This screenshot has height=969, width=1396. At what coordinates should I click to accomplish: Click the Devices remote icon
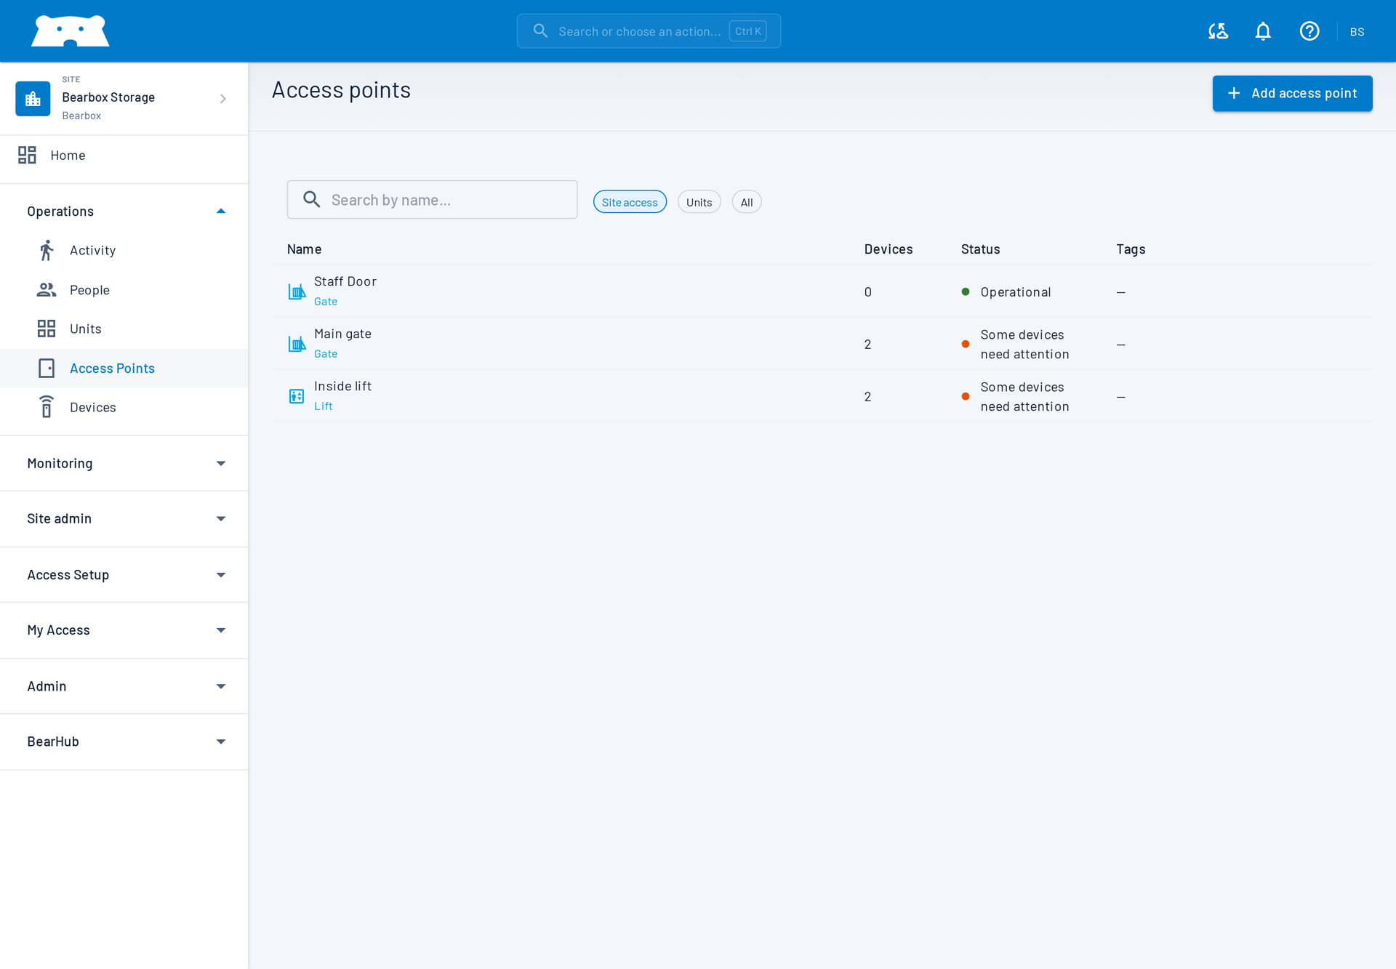(47, 407)
